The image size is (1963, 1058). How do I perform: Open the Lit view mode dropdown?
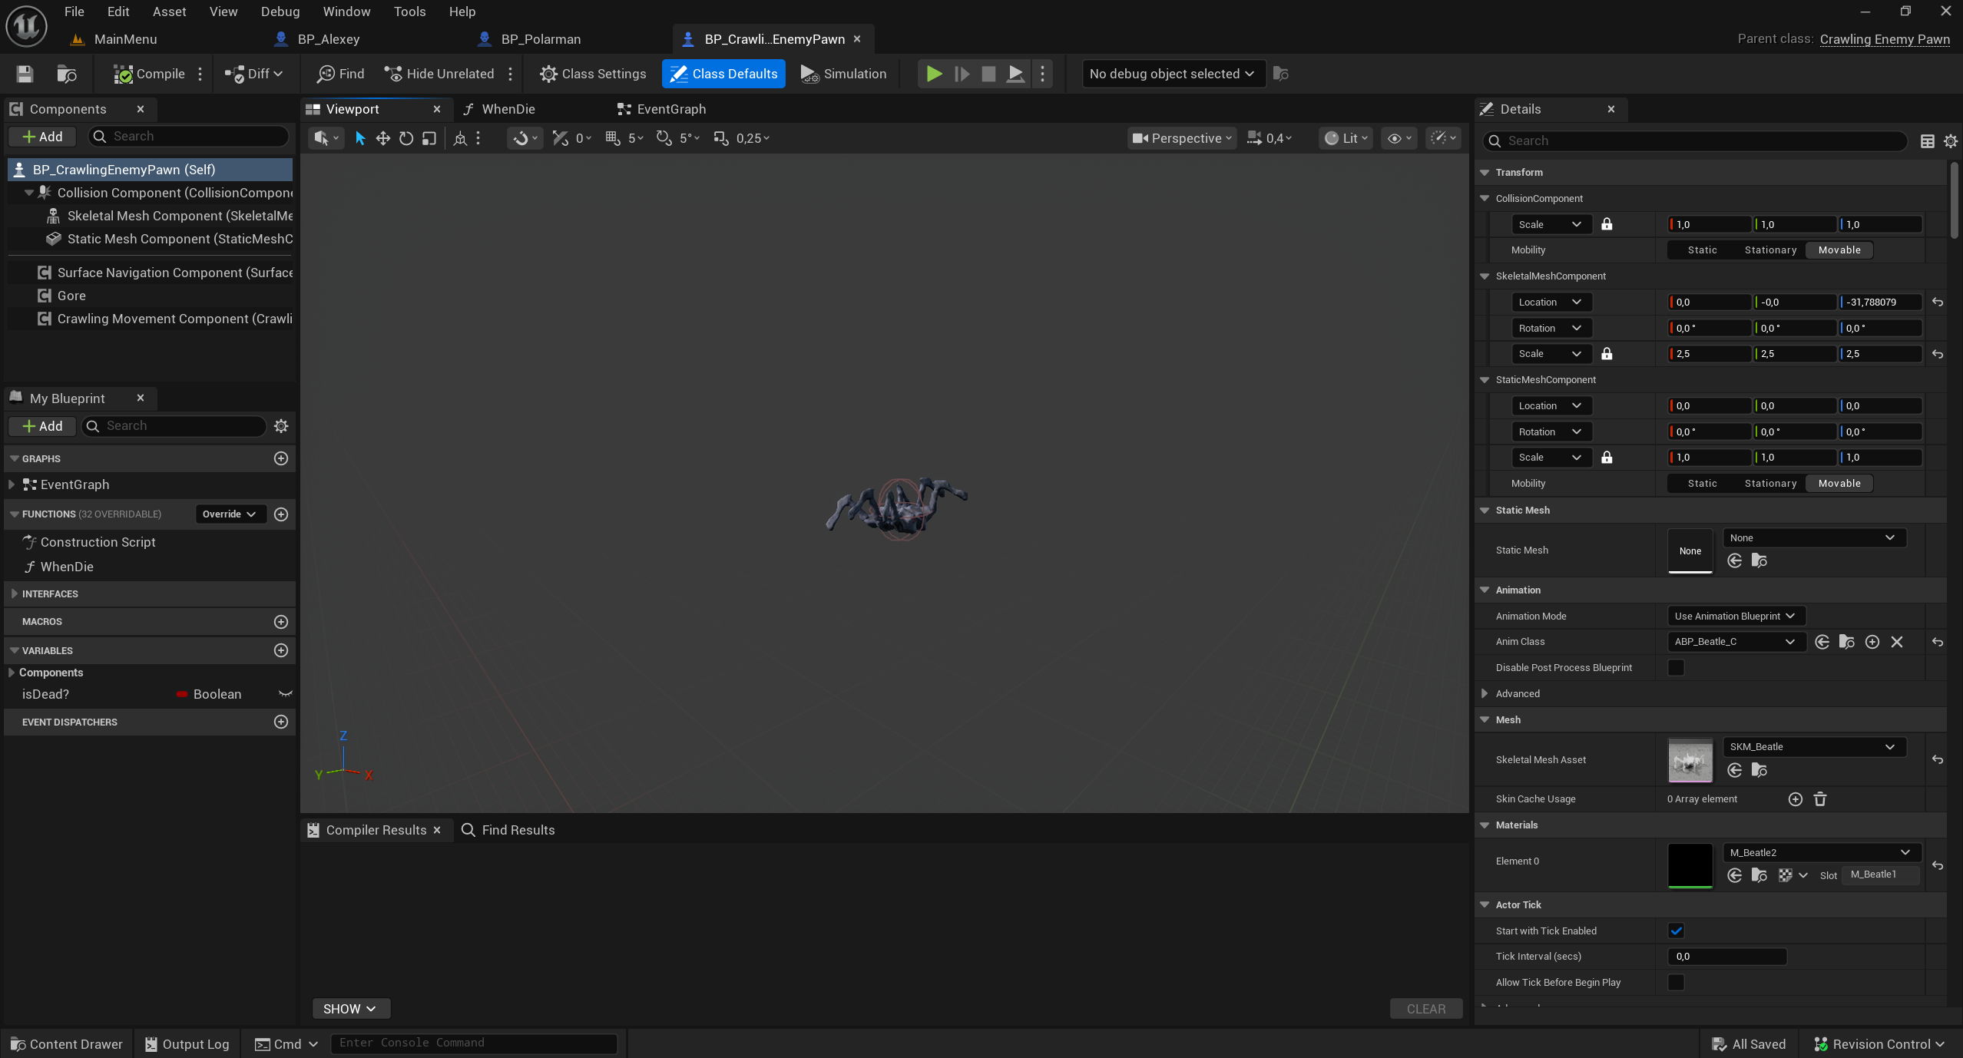click(x=1346, y=138)
